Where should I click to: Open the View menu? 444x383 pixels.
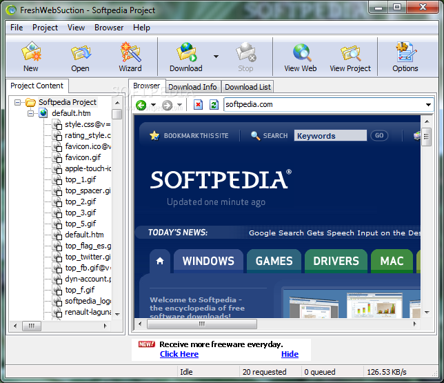pos(76,28)
